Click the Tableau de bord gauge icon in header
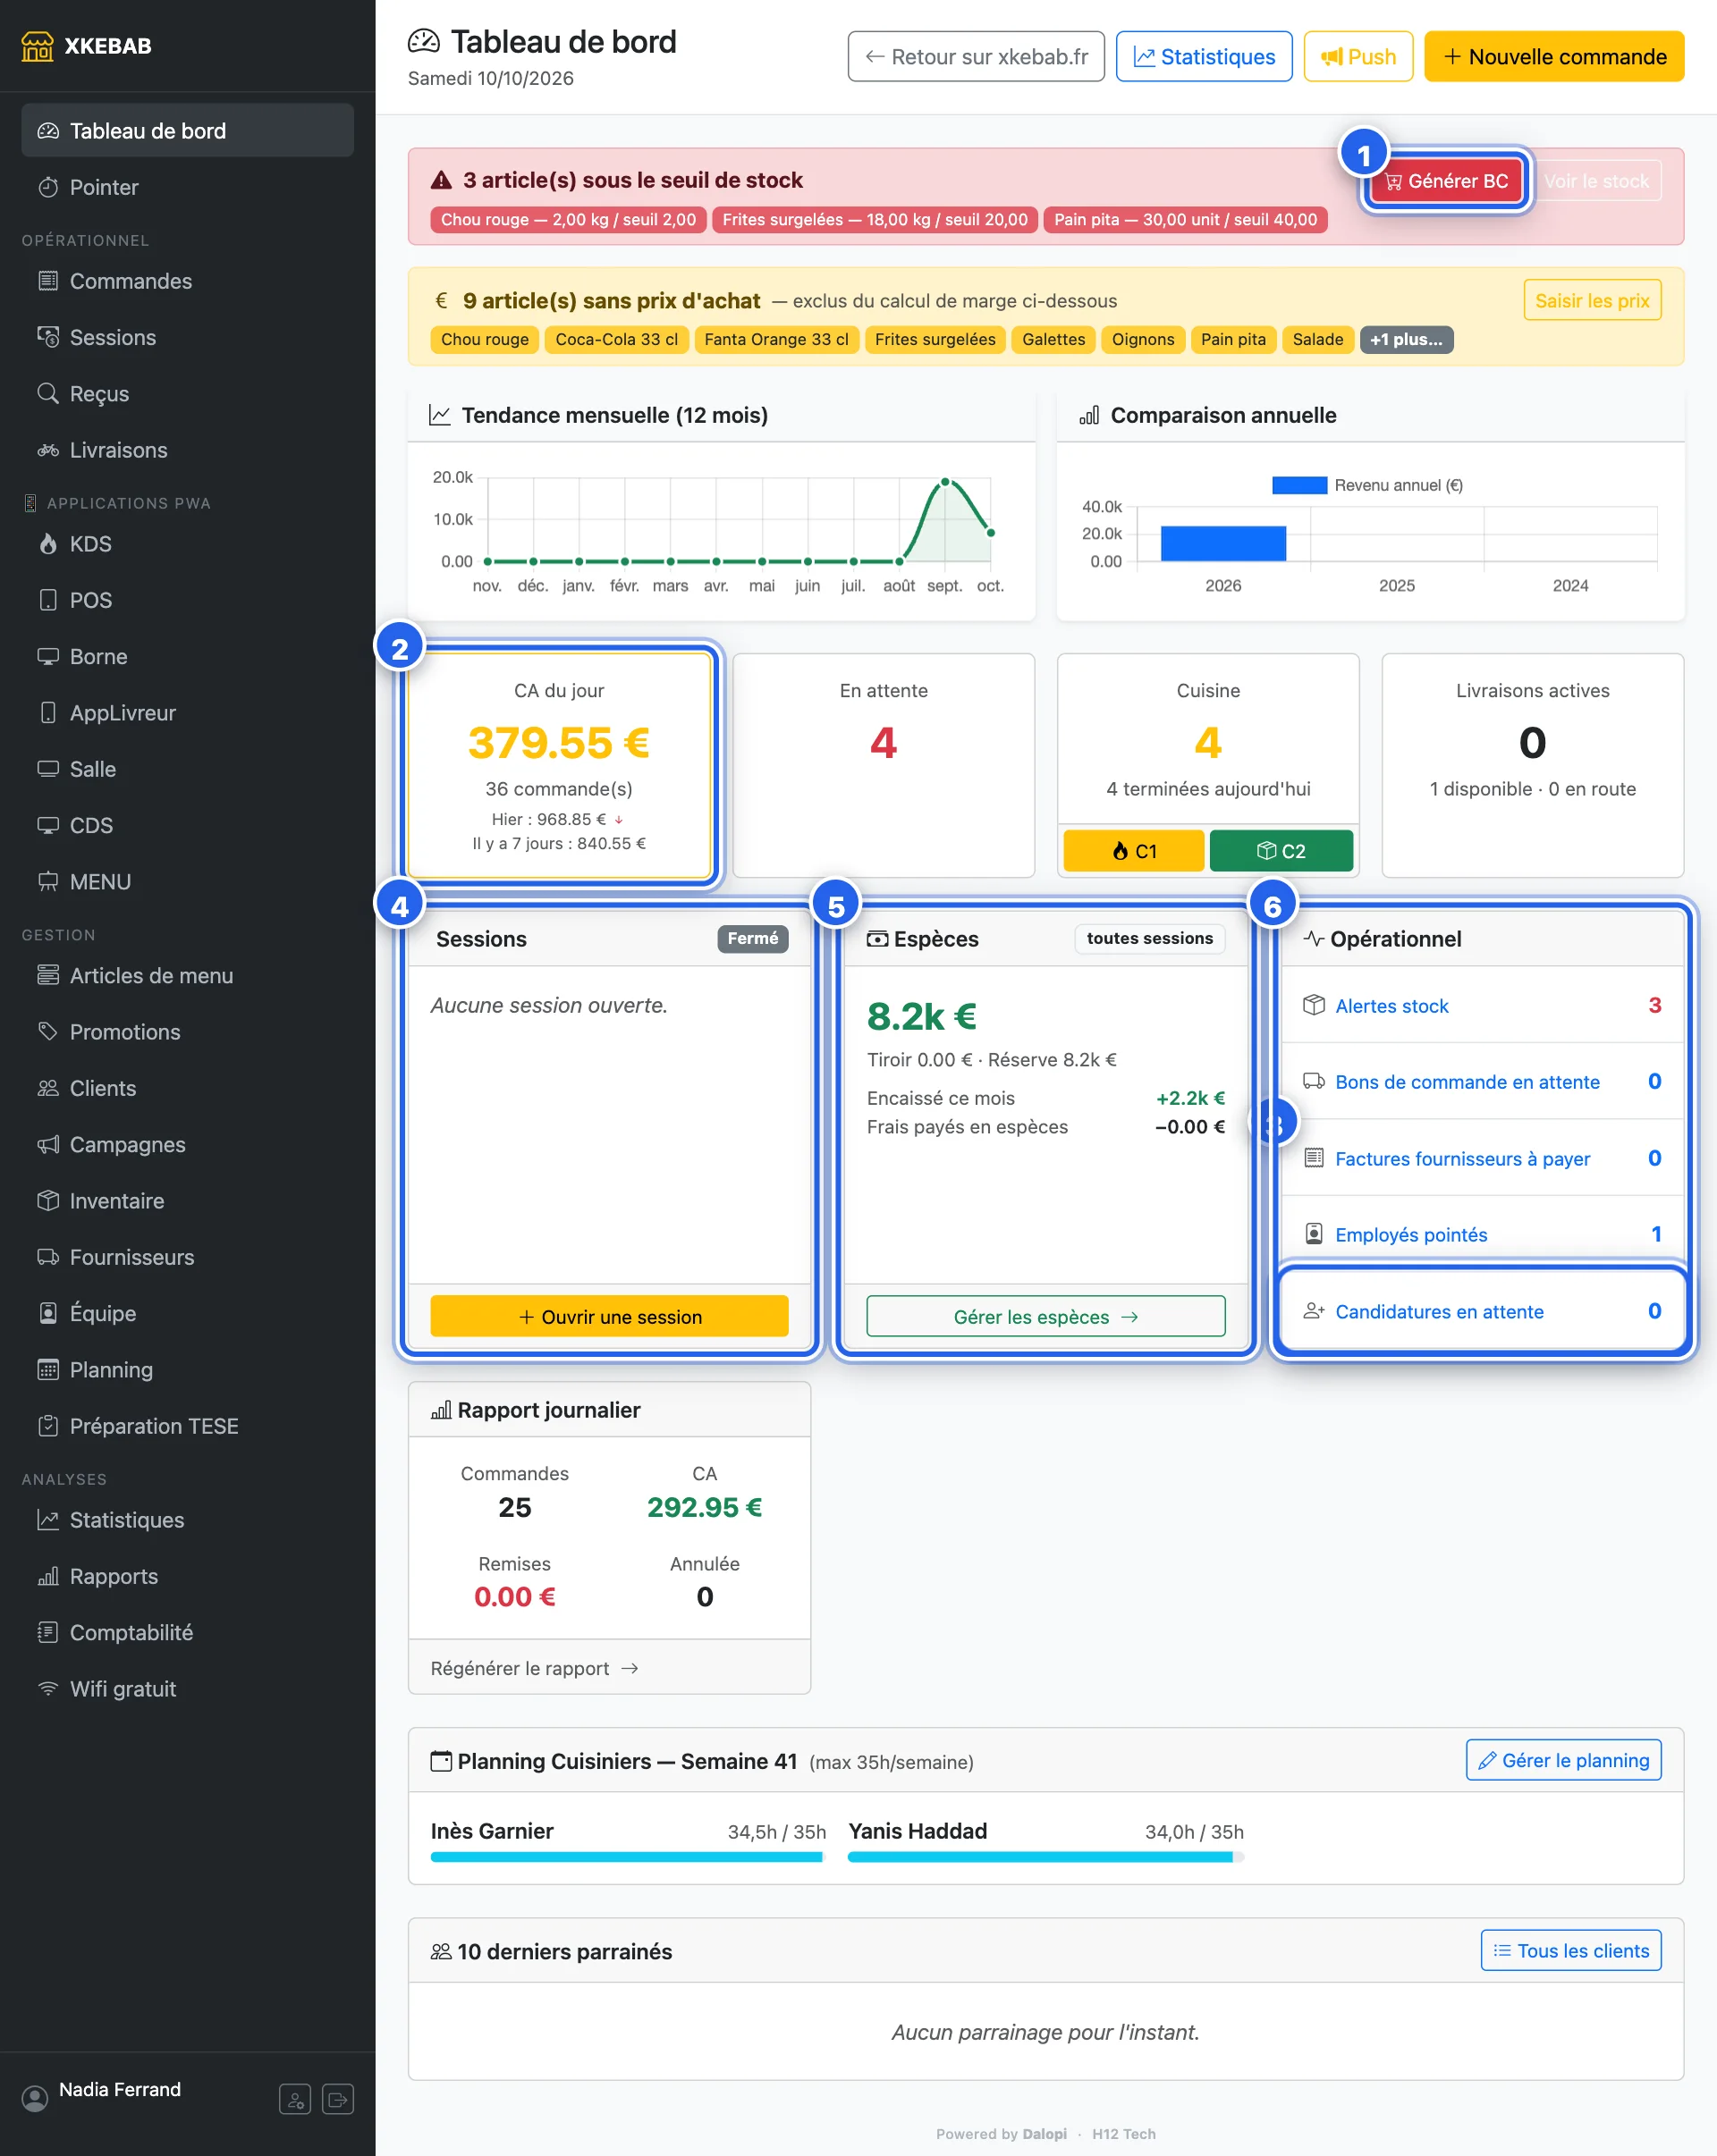The image size is (1717, 2156). coord(424,41)
